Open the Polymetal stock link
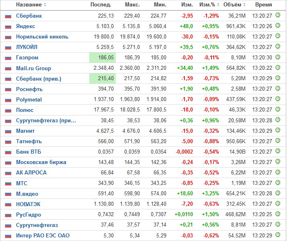Image resolution: width=287 pixels, height=241 pixels. tap(29, 99)
